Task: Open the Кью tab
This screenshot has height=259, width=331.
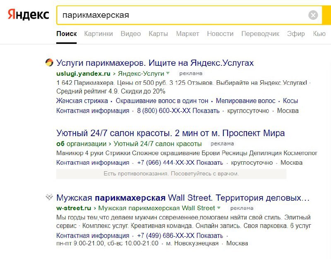Action: pyautogui.click(x=319, y=34)
